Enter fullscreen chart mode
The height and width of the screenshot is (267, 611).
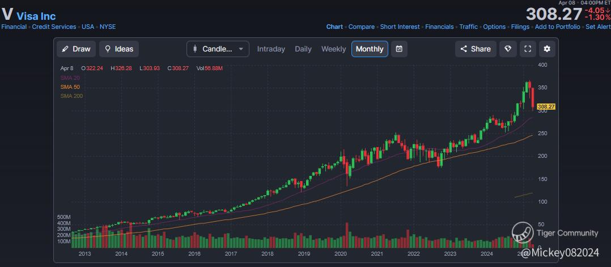coord(527,49)
